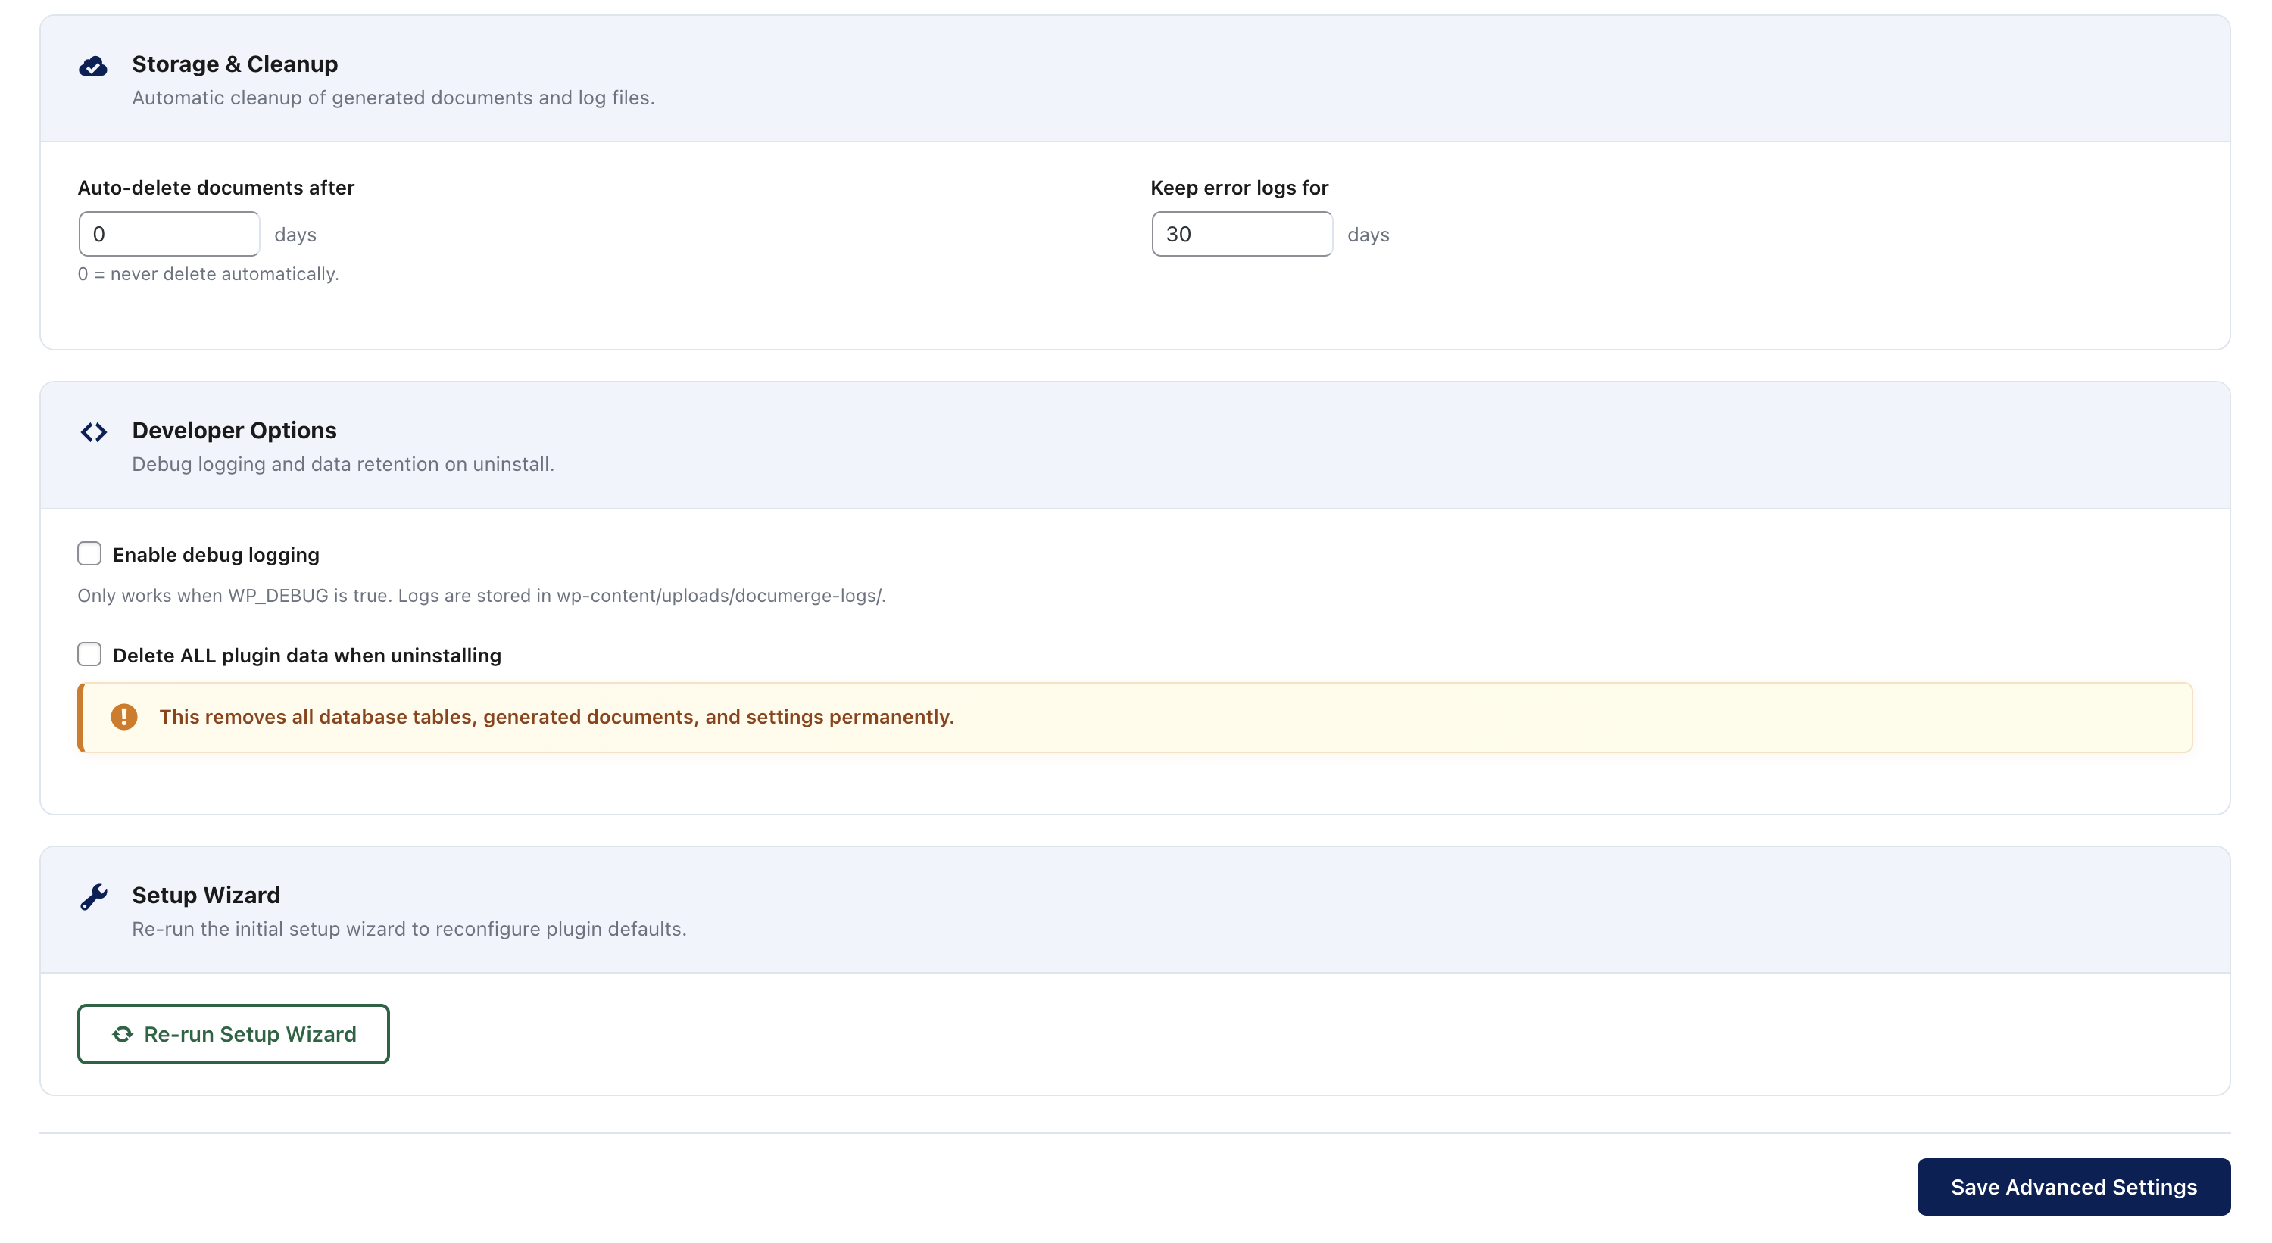Click the Setup Wizard wrench icon
This screenshot has height=1243, width=2272.
[93, 896]
